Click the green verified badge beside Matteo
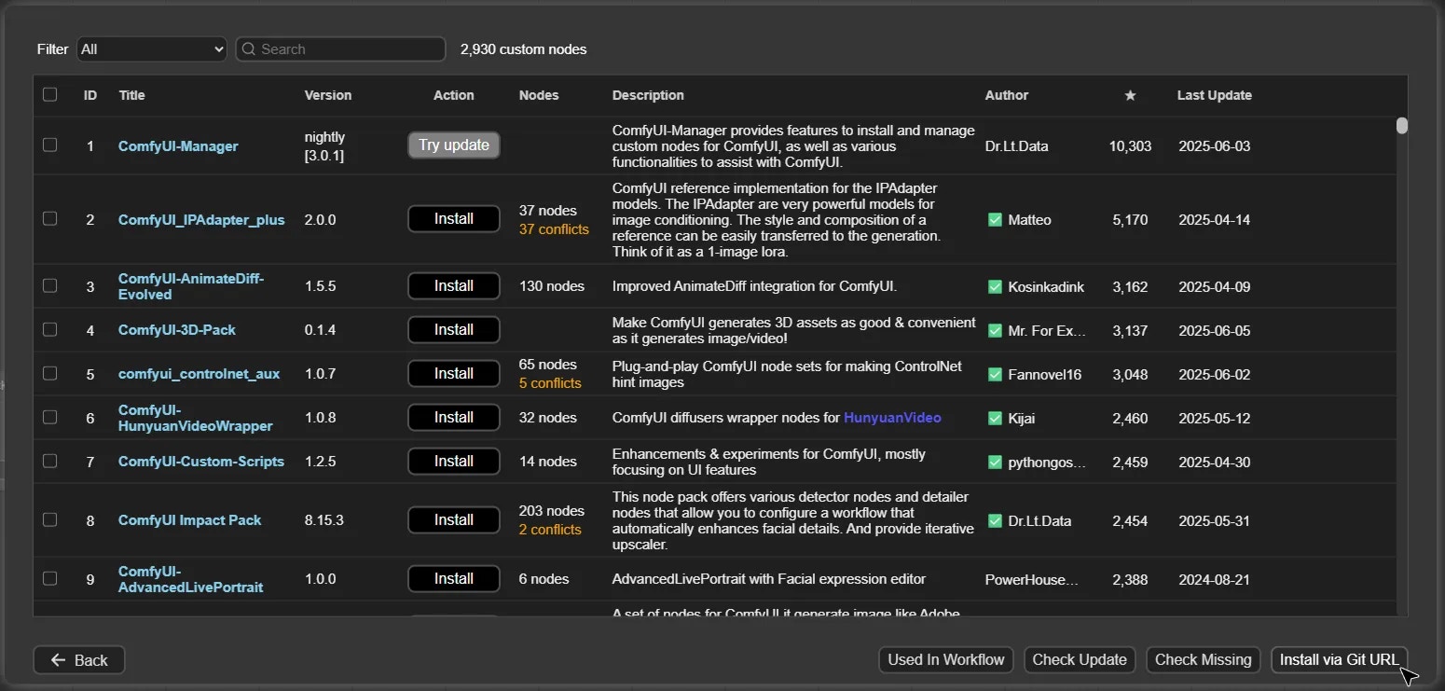1445x691 pixels. (995, 220)
